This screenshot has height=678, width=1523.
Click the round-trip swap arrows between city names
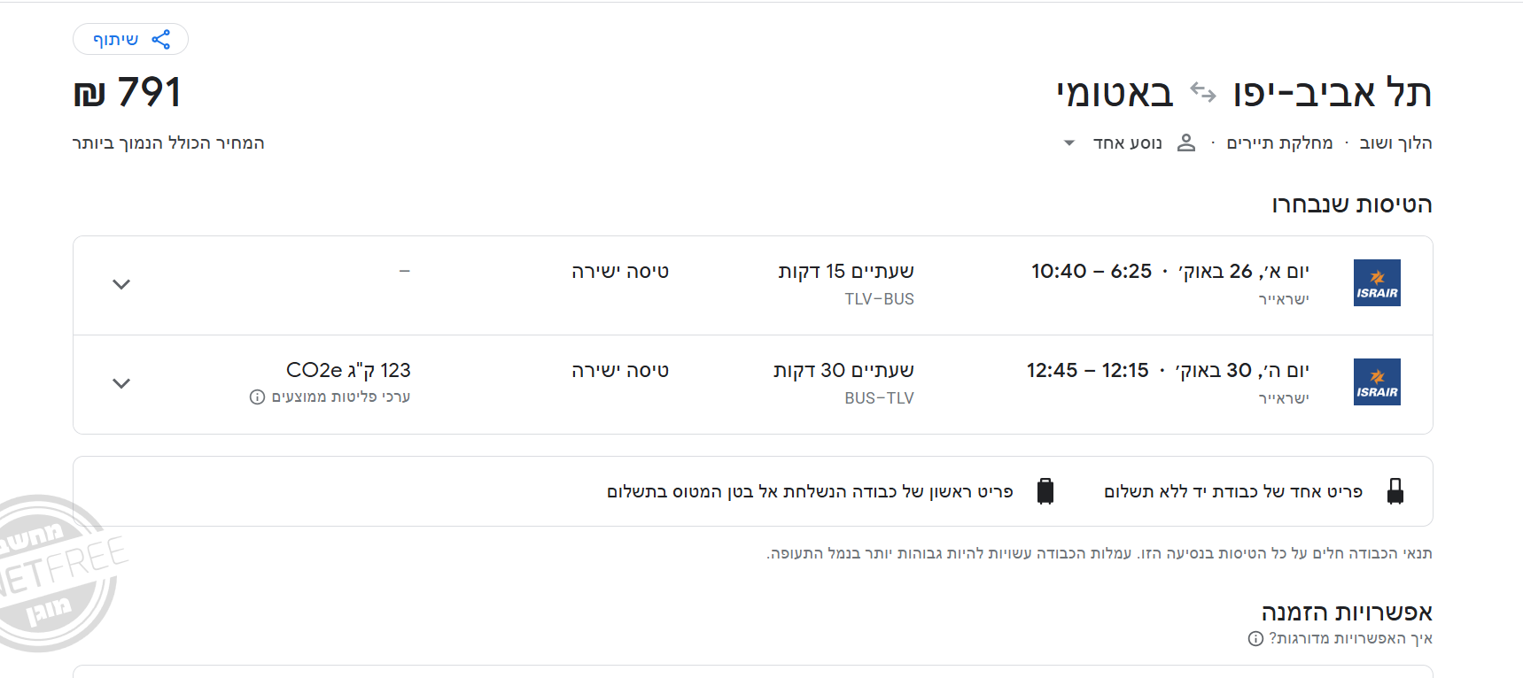point(1202,92)
